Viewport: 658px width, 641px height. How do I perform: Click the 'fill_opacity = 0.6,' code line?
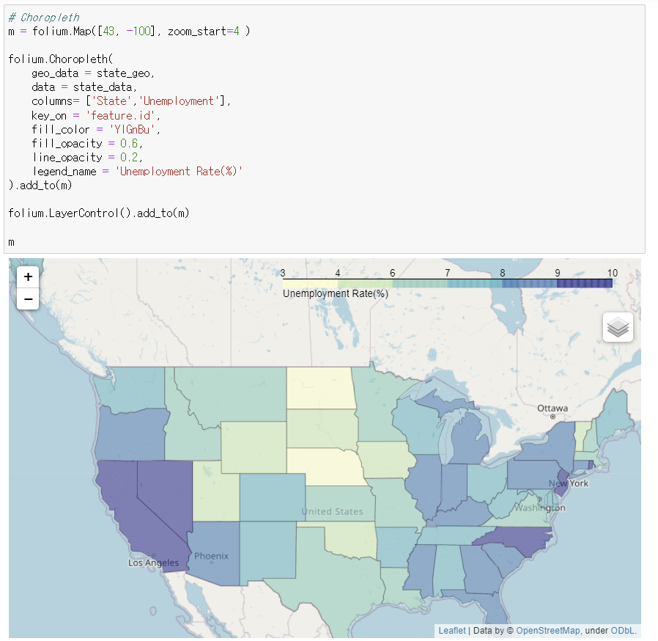tap(87, 144)
